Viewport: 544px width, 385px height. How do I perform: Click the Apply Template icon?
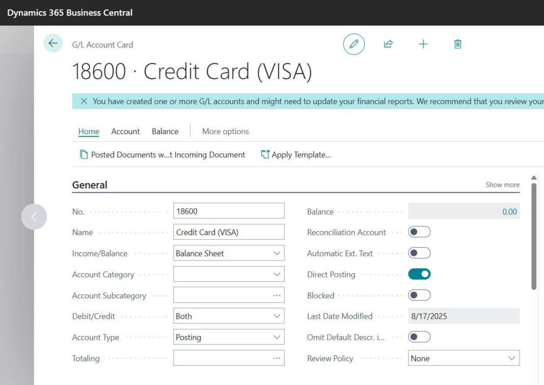pos(265,154)
